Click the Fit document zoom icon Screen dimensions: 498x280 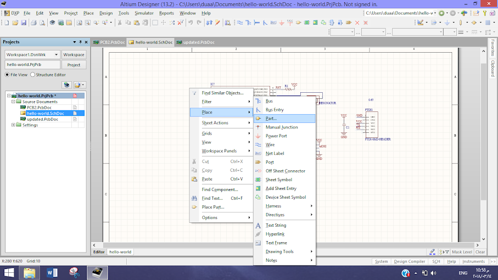click(79, 23)
